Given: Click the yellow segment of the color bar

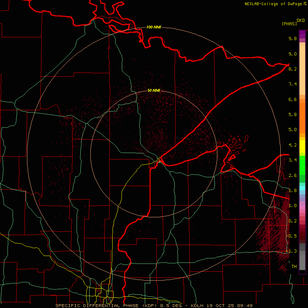Looking at the screenshot, I should [x=302, y=146].
